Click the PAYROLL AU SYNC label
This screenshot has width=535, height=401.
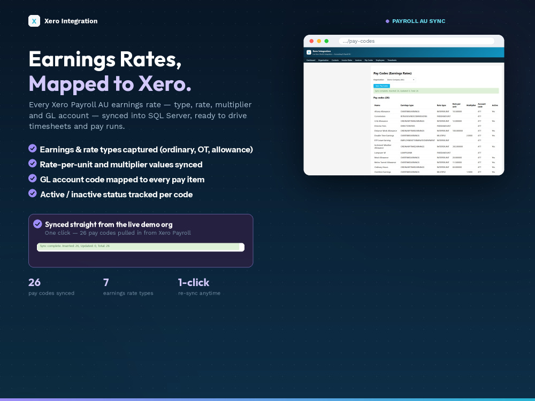(x=419, y=21)
